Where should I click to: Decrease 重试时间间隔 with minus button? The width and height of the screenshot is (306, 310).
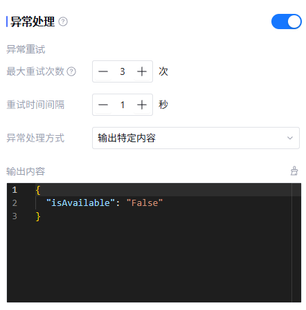coord(103,105)
